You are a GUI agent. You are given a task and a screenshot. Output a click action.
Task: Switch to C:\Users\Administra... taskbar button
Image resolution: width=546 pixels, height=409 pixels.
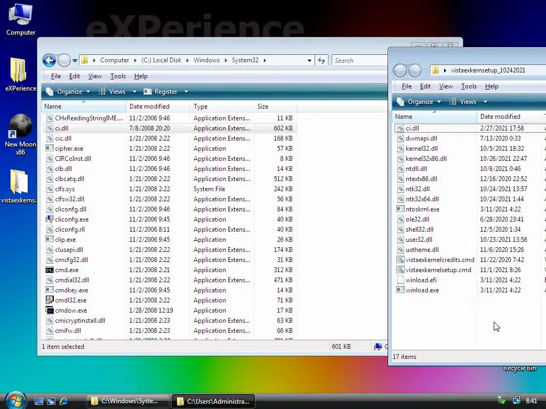click(x=213, y=402)
